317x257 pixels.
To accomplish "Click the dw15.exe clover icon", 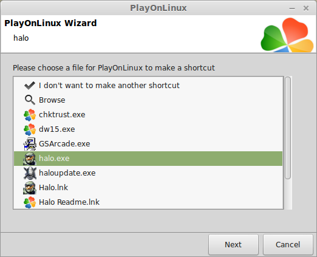I will tap(30, 129).
